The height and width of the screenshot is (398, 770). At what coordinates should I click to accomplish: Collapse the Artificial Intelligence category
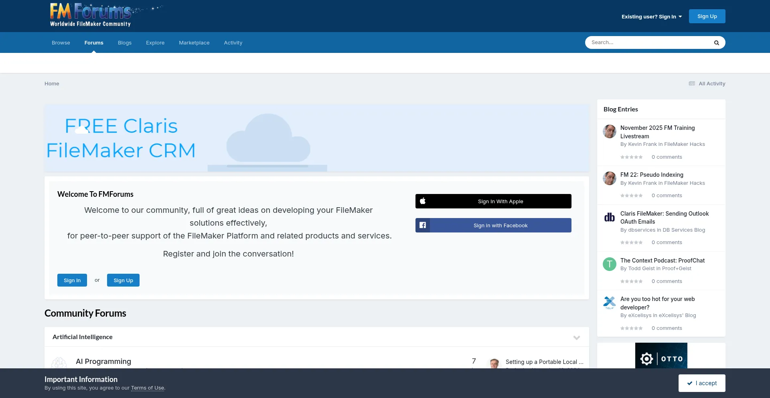[x=576, y=337]
